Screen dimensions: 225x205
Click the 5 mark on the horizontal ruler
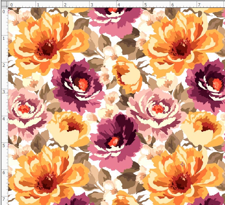click(x=145, y=5)
